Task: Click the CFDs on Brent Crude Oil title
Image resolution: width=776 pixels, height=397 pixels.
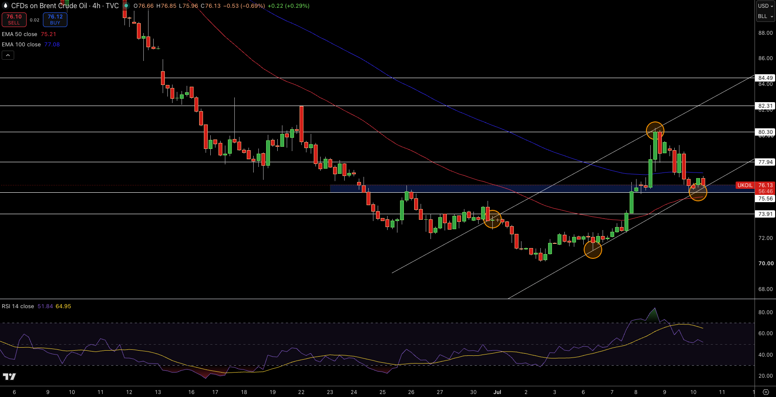Action: (65, 6)
